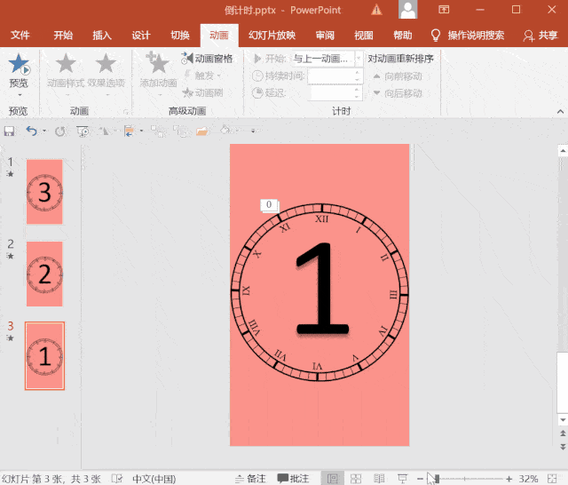
Task: Select the slide 2 thumbnail
Action: pyautogui.click(x=44, y=274)
